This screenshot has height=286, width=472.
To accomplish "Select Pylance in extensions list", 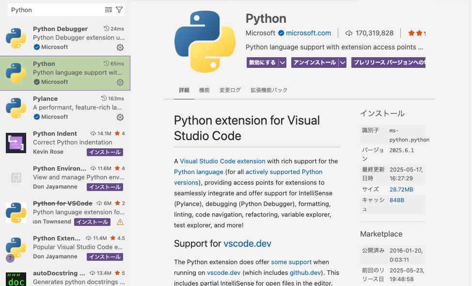I will (x=65, y=108).
